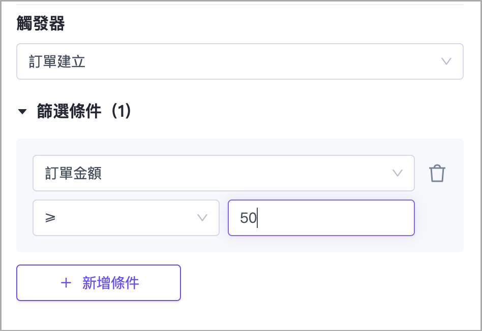This screenshot has height=331, width=482.
Task: Select the 訂單建立 text in the trigger selector
Action: tap(55, 61)
